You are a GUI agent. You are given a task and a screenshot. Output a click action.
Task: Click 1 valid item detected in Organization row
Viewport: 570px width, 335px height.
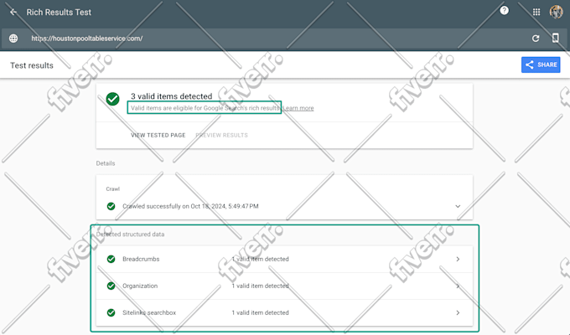click(x=261, y=286)
